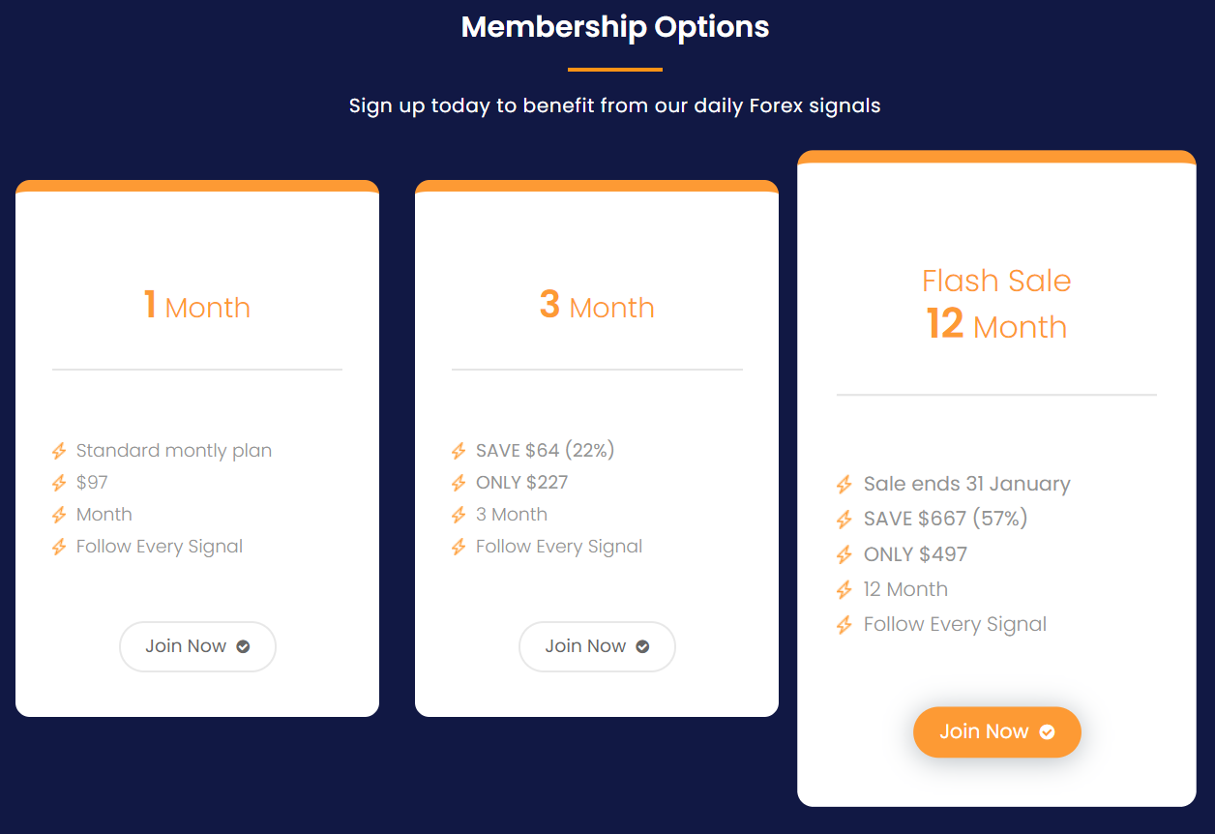Click the lightning bolt next to 12 Month
The height and width of the screenshot is (834, 1215).
(x=845, y=590)
